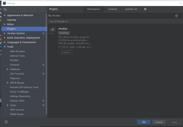The image size is (183, 127).
Task: Expand the Diff & Merge node
Action: 8,83
